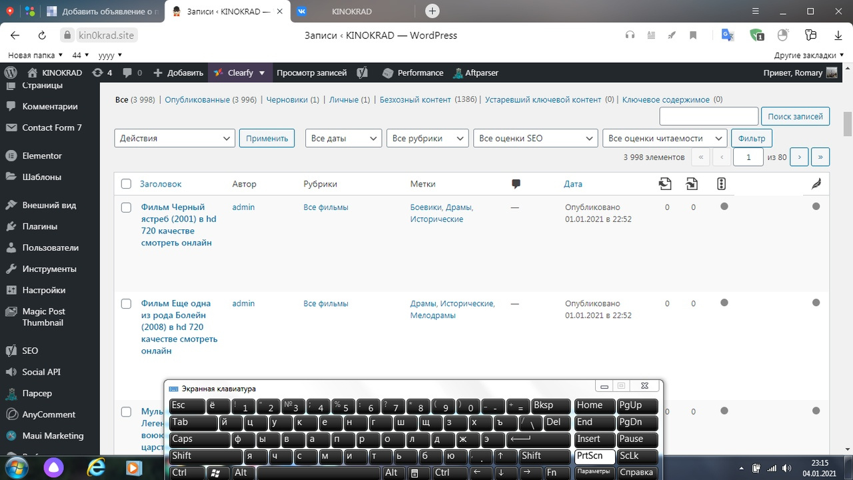Click the Парсер sidebar icon
Viewport: 853px width, 480px height.
11,393
